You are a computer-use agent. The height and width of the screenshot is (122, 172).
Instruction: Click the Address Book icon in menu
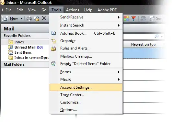click(x=53, y=33)
